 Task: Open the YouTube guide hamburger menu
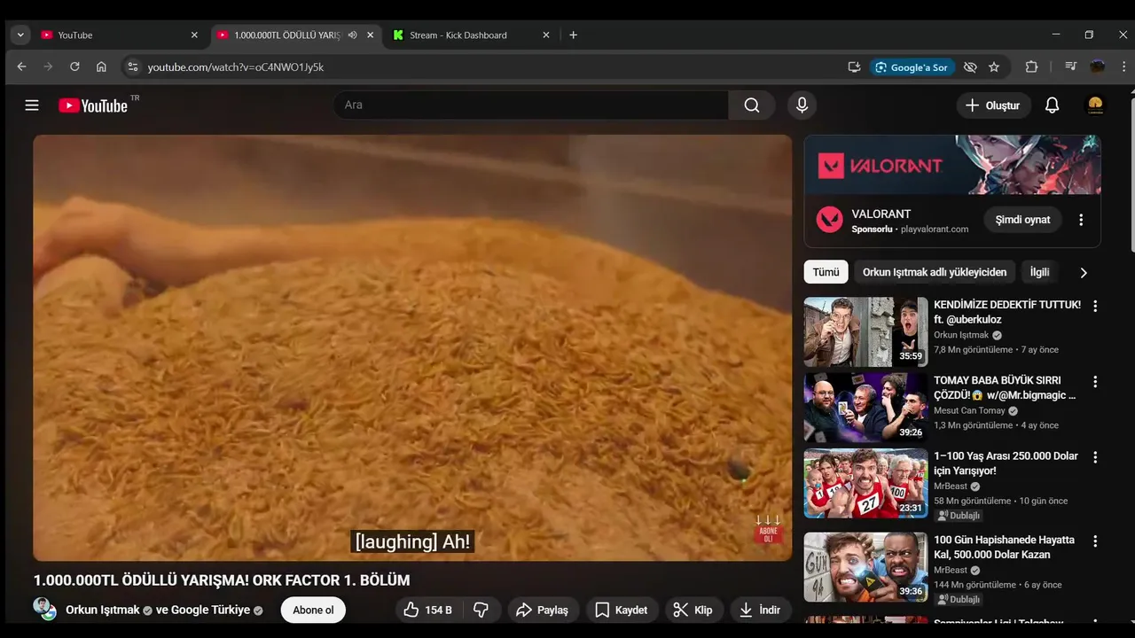[32, 105]
